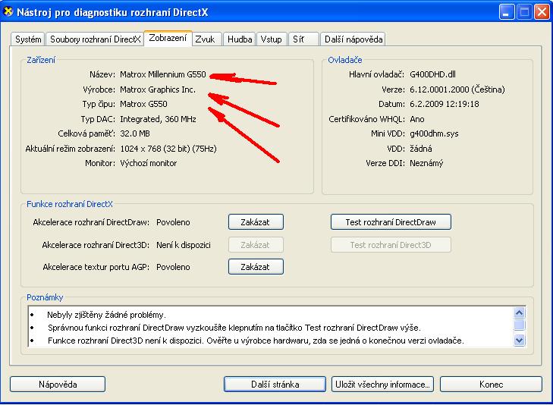Click the DirectX title bar icon
553x405 pixels.
8,11
